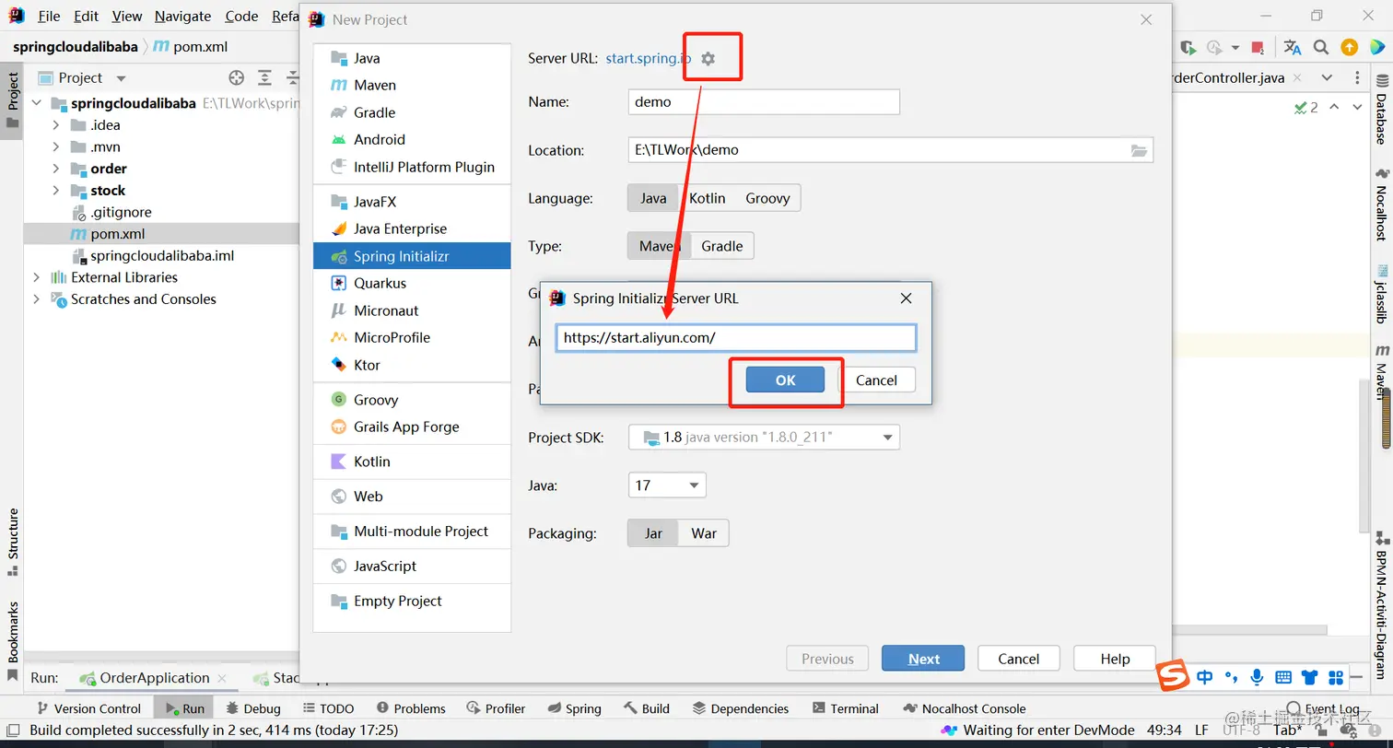Click Help in New Project wizard
The width and height of the screenshot is (1393, 748).
point(1115,659)
